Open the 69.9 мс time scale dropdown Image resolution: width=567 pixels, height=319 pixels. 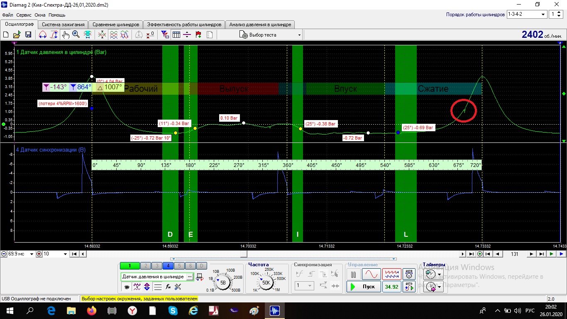[32, 254]
